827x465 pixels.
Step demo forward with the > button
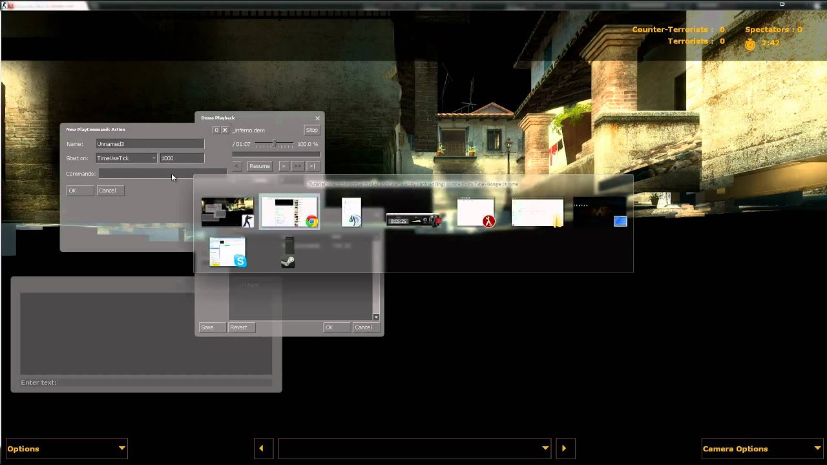(x=283, y=166)
